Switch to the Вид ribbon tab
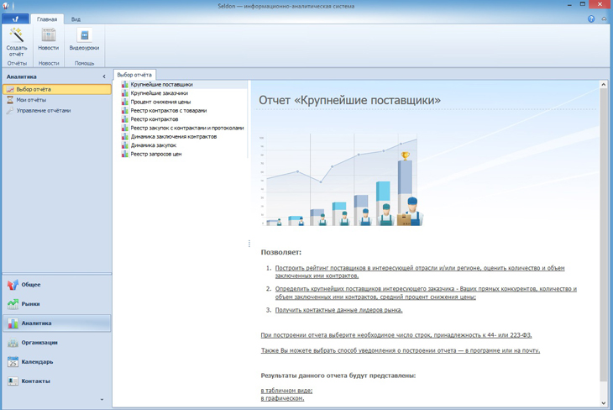 (x=76, y=19)
